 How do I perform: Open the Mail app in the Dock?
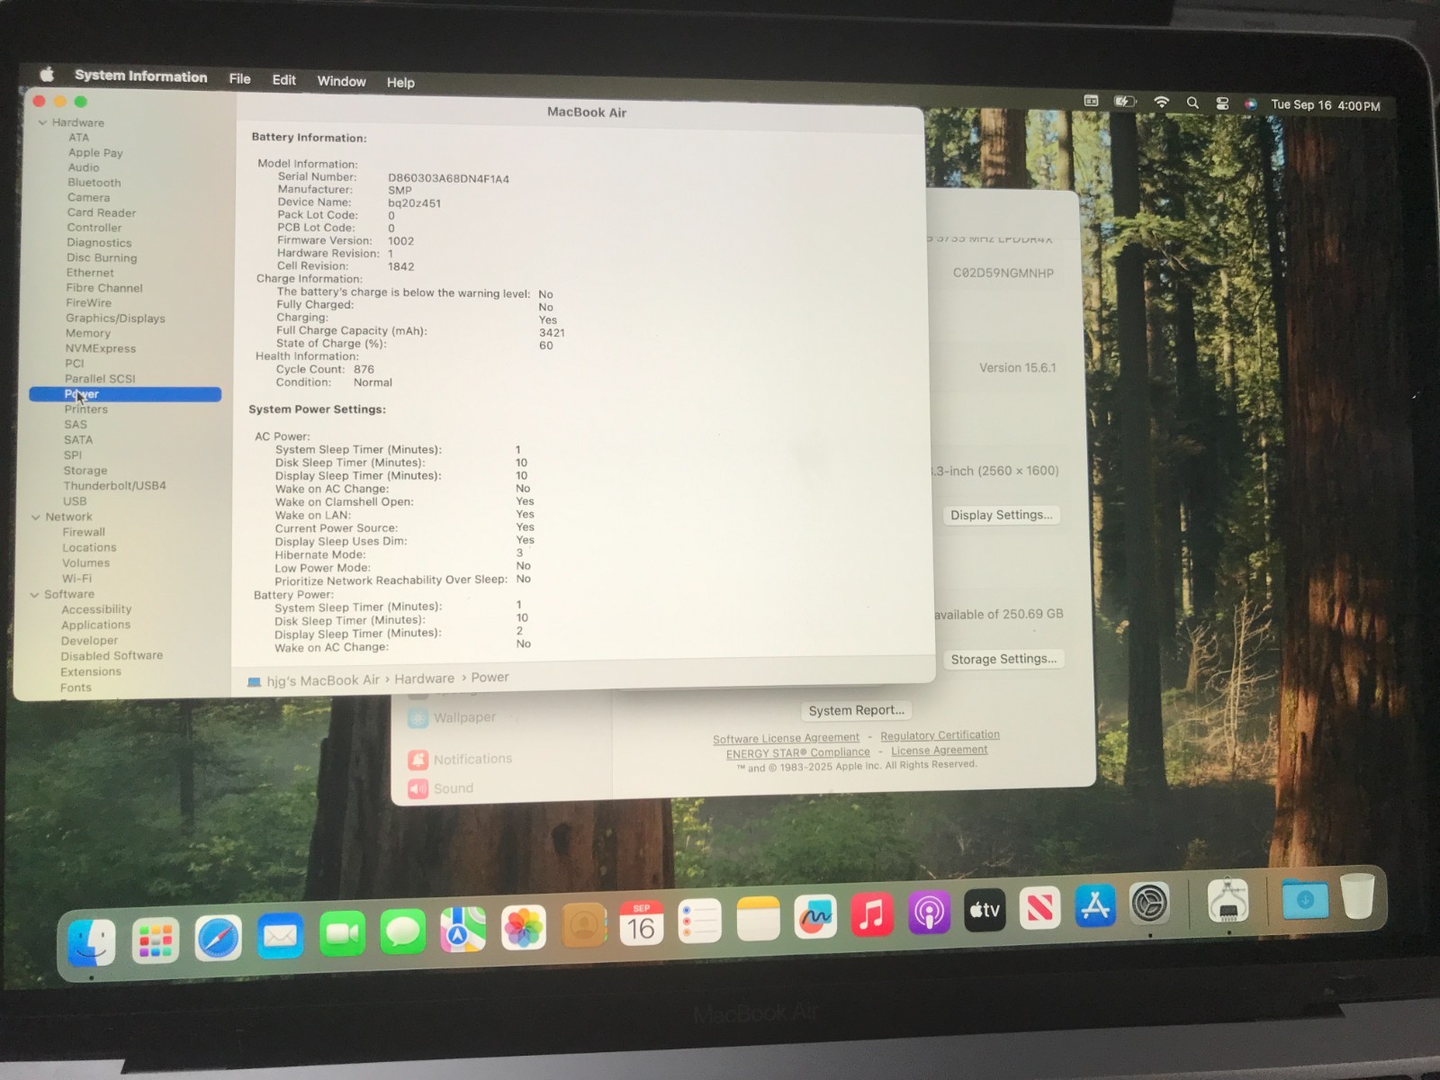(x=280, y=938)
